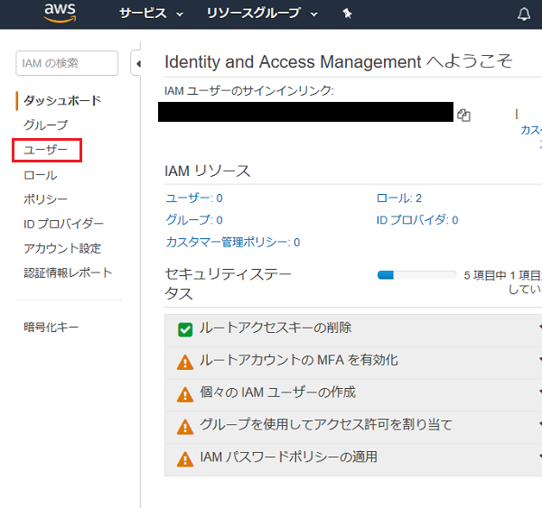Image resolution: width=542 pixels, height=508 pixels.
Task: Open 認証情報レポート in the sidebar
Action: (x=68, y=272)
